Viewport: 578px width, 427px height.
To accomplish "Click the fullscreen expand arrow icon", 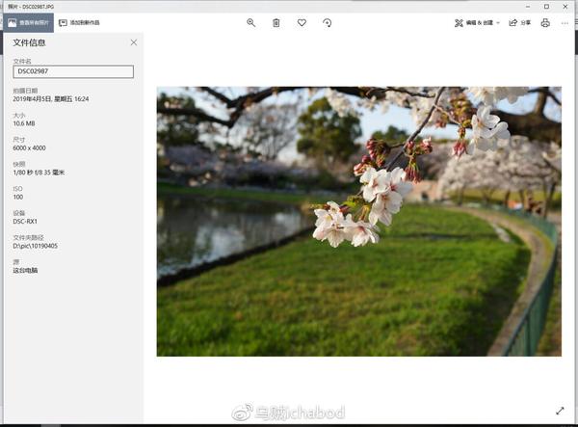I will (560, 411).
